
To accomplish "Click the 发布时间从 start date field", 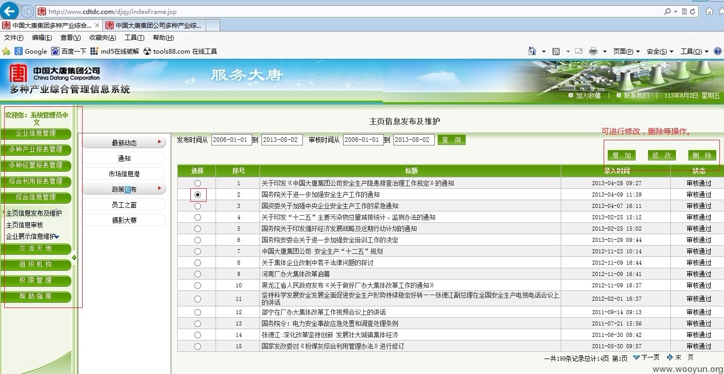I will 232,140.
